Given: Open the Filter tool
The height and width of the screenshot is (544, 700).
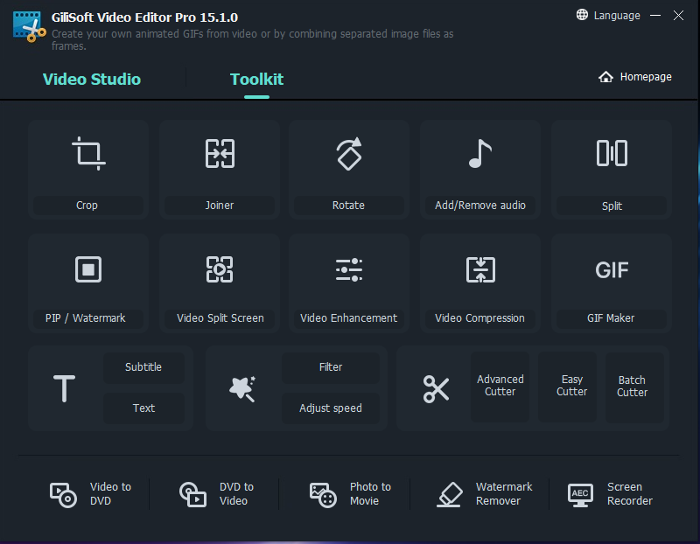Looking at the screenshot, I should [x=331, y=367].
